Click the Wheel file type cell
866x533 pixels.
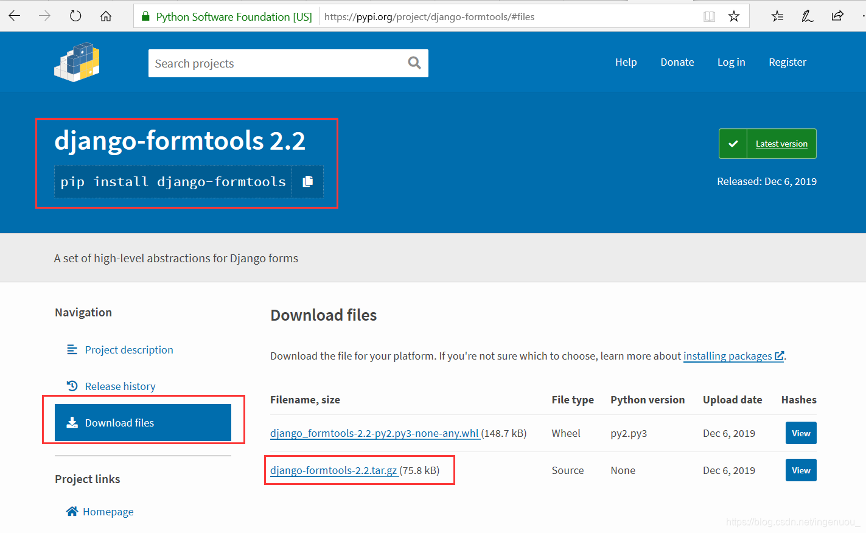click(566, 433)
